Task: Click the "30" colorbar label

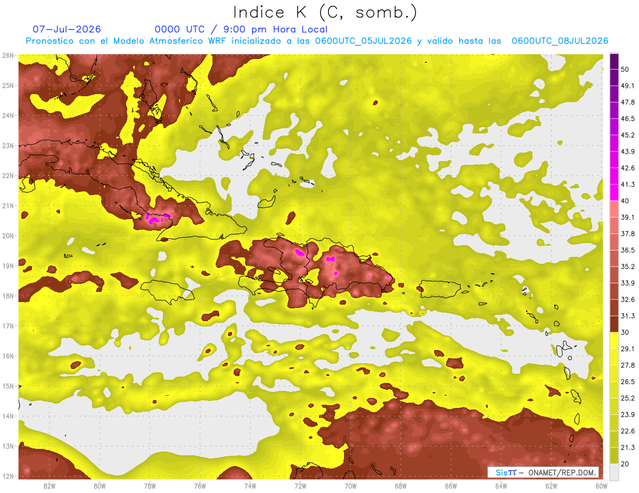Action: pyautogui.click(x=625, y=332)
